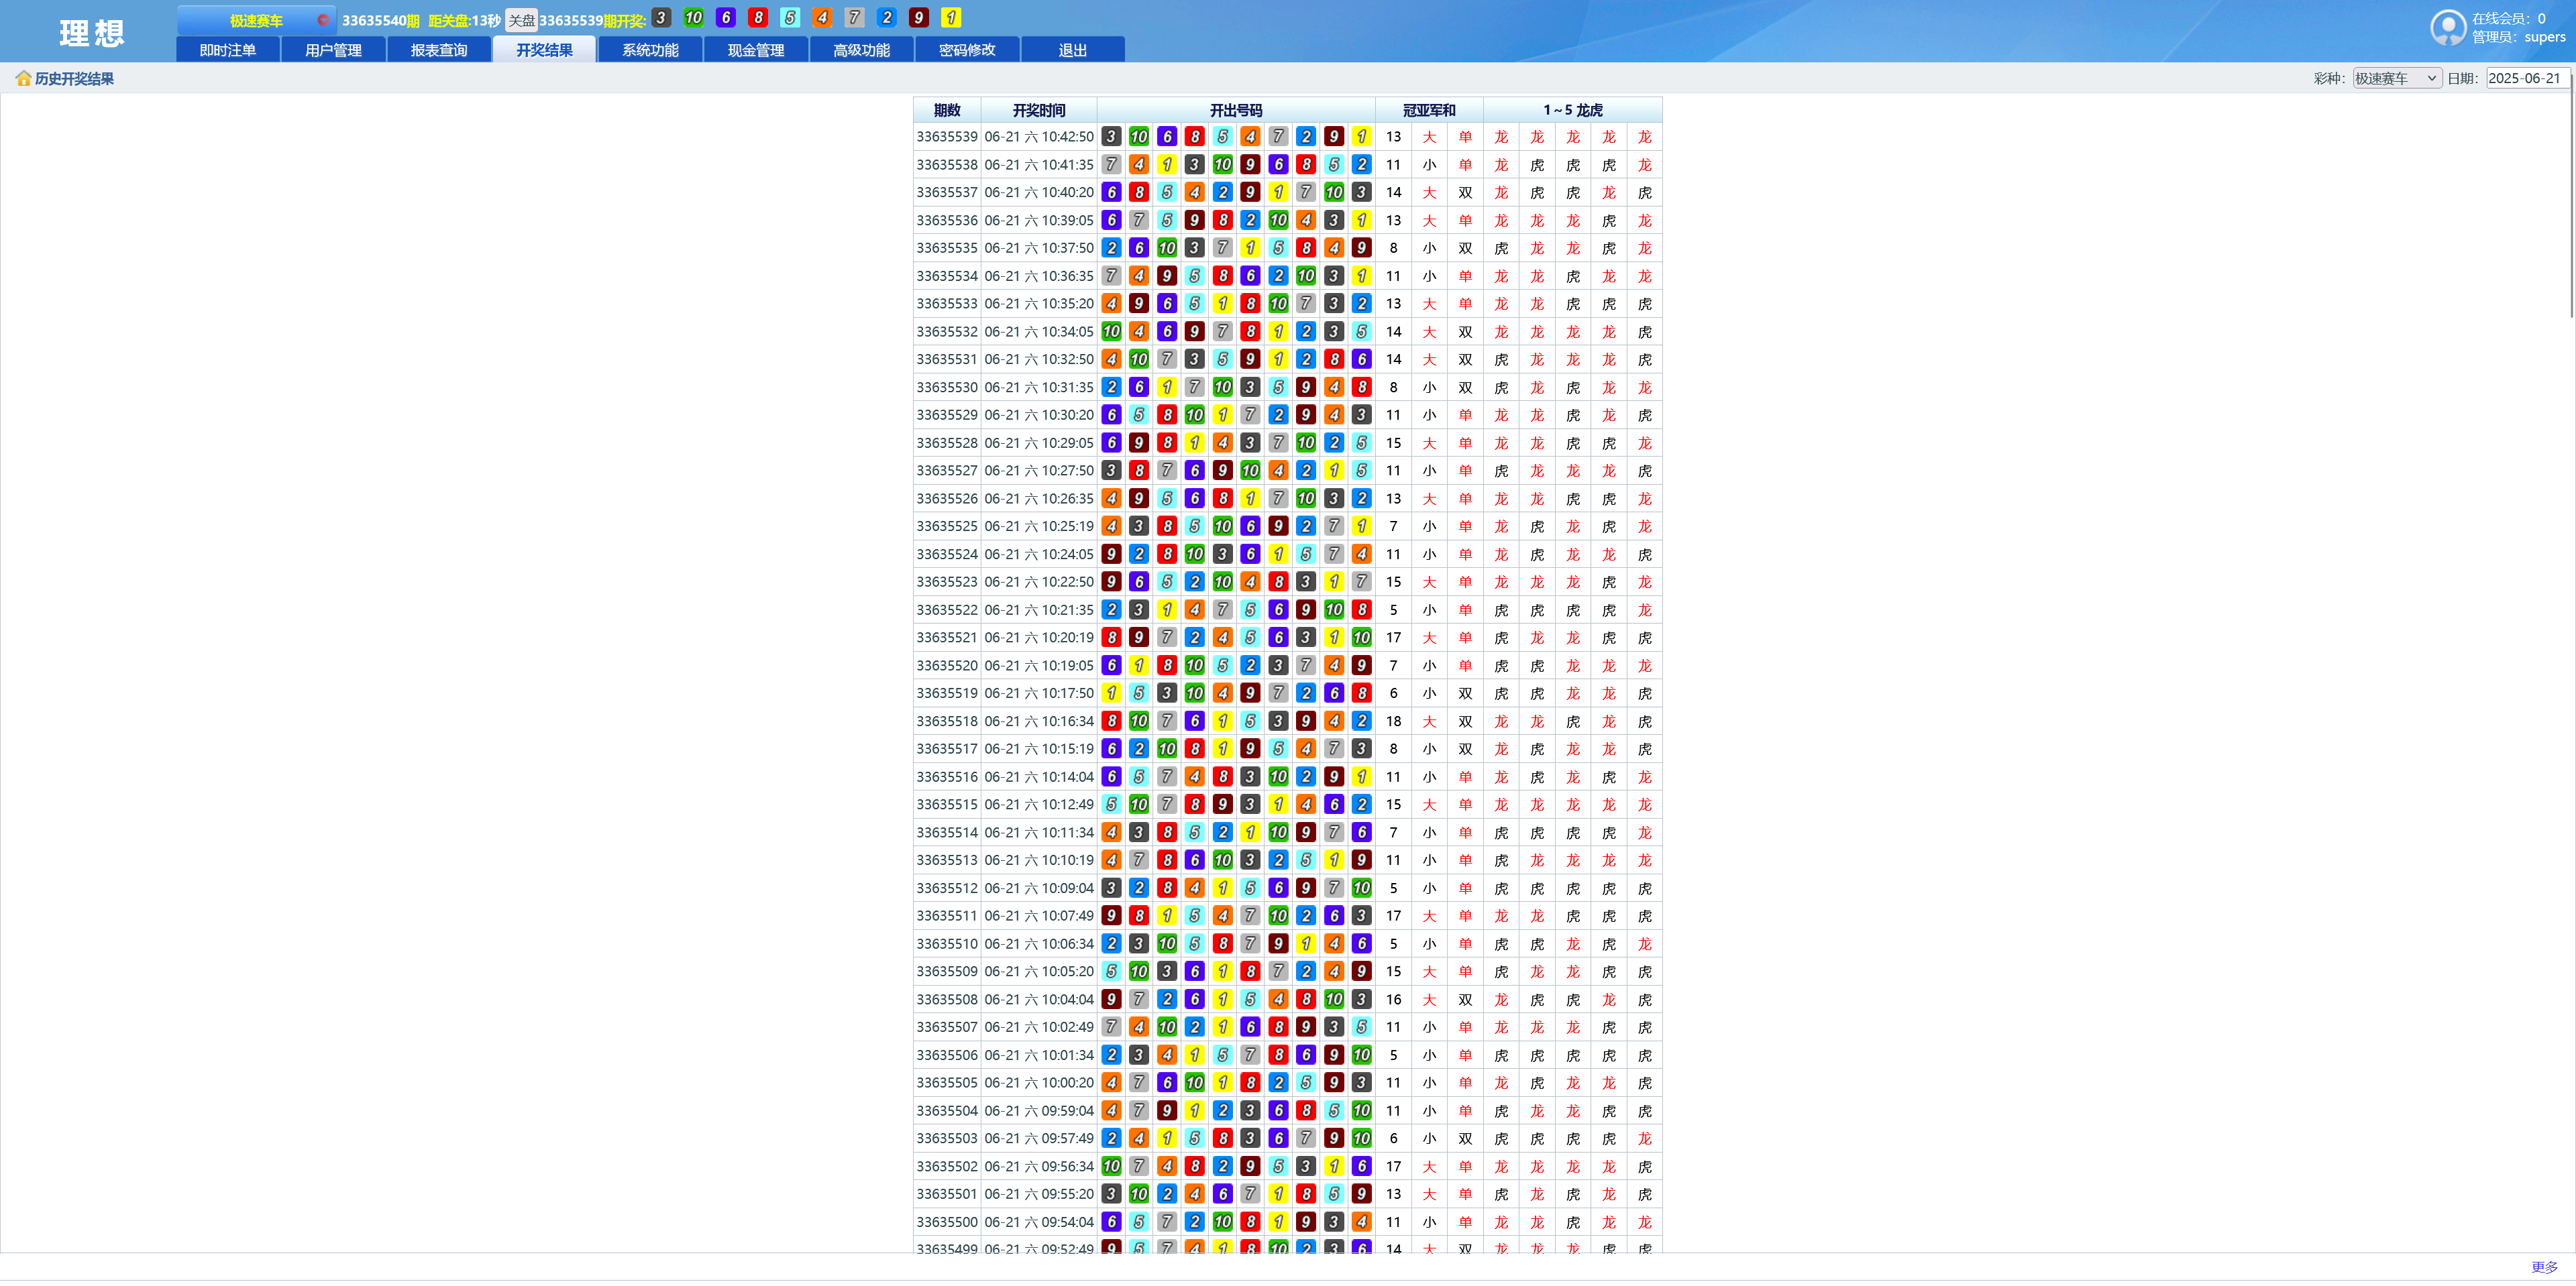This screenshot has height=1286, width=2576.
Task: Click the dark gray 3 ball in top header
Action: [661, 18]
